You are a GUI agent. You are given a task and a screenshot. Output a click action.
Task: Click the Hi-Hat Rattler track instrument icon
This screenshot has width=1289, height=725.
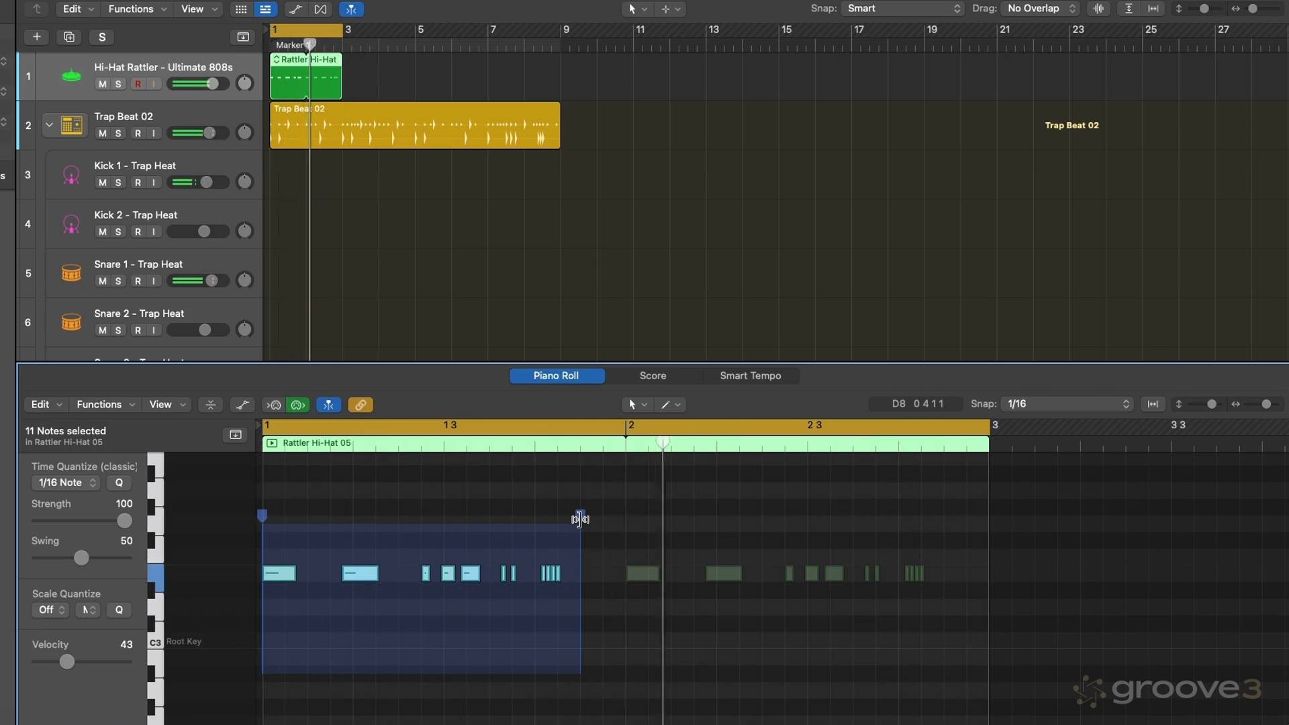pyautogui.click(x=71, y=76)
